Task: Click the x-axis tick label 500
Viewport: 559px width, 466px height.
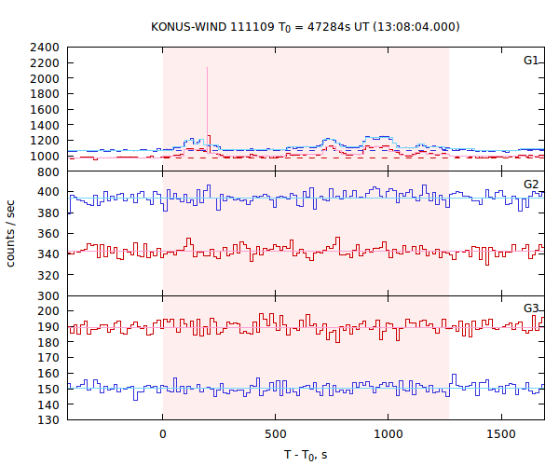Action: (x=275, y=434)
